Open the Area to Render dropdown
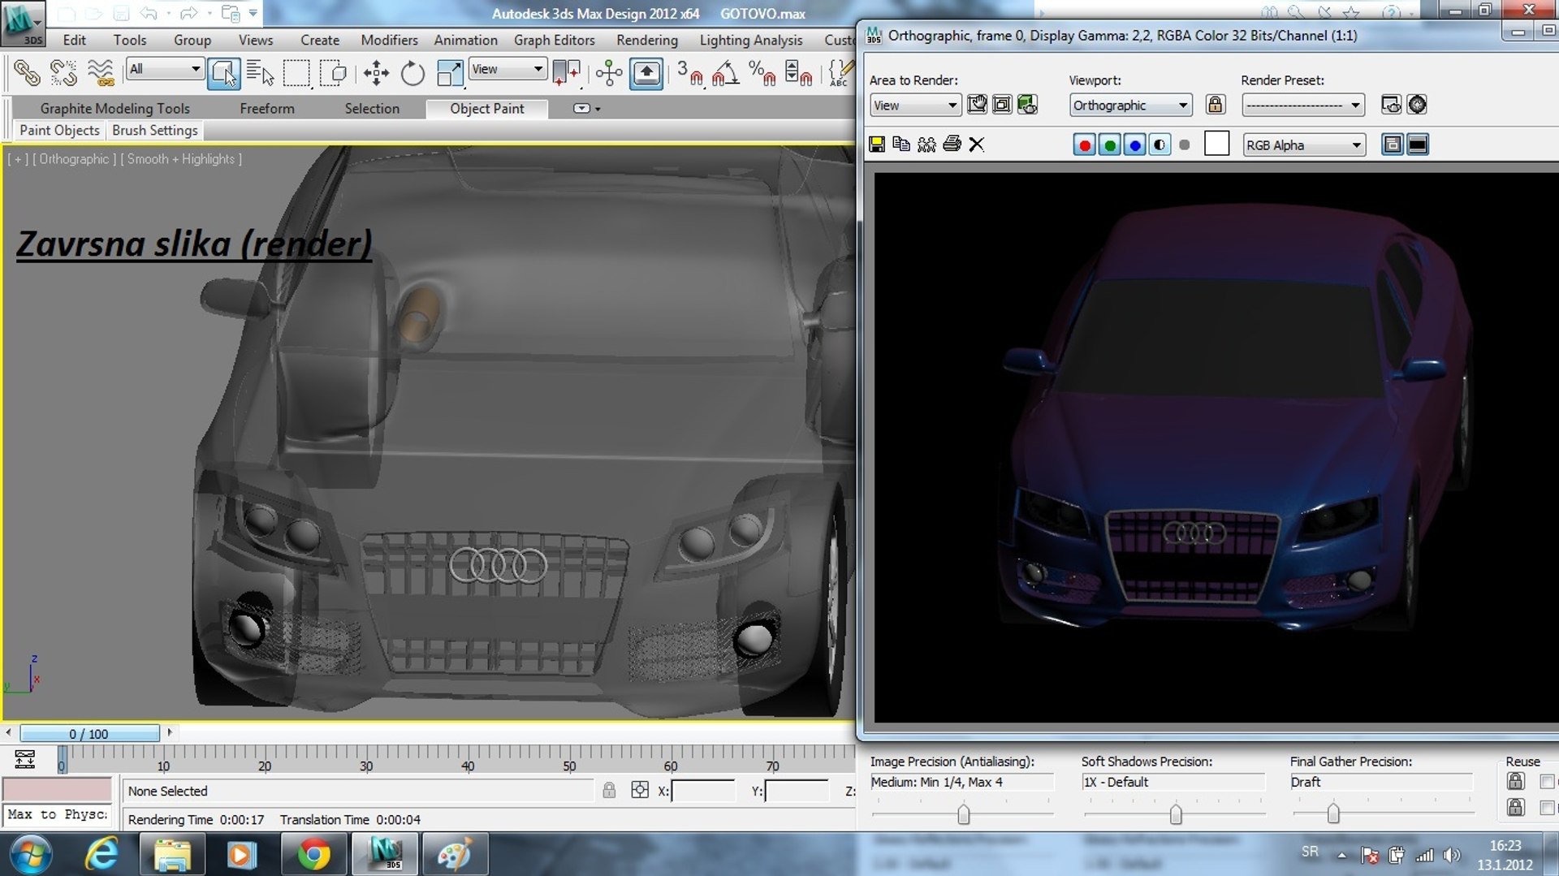The height and width of the screenshot is (876, 1559). coord(916,106)
